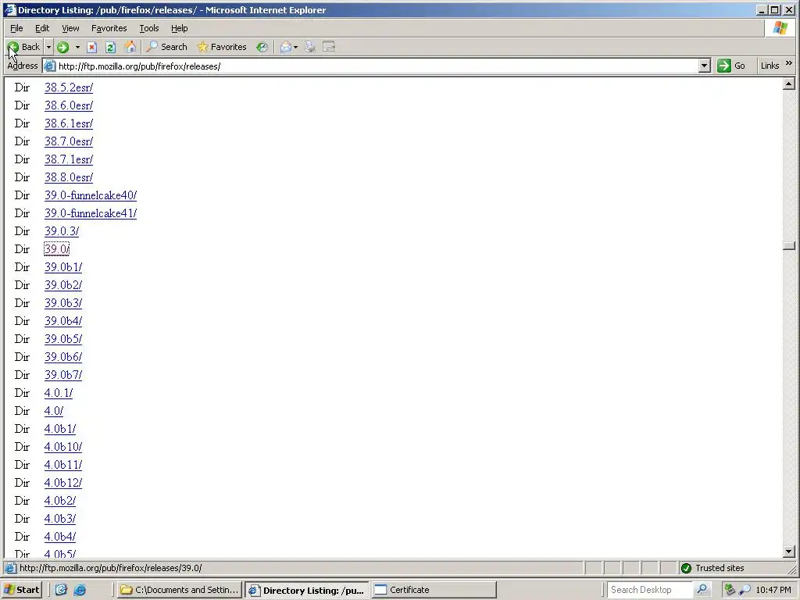Click the Search Desktop magnifier icon
This screenshot has height=600, width=800.
[702, 590]
